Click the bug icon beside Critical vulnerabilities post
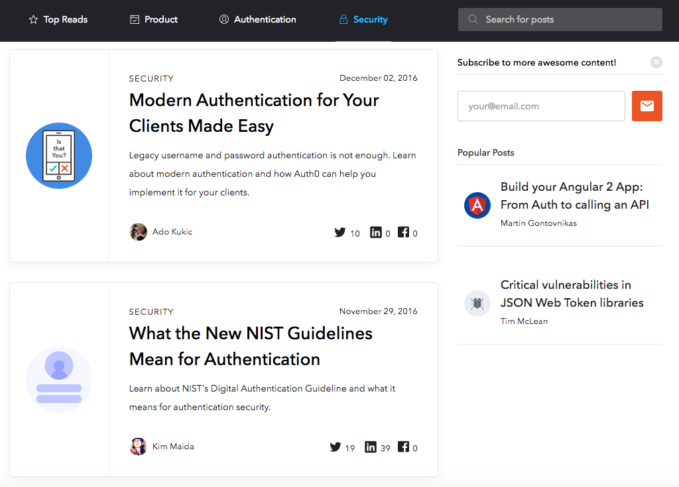 tap(477, 303)
